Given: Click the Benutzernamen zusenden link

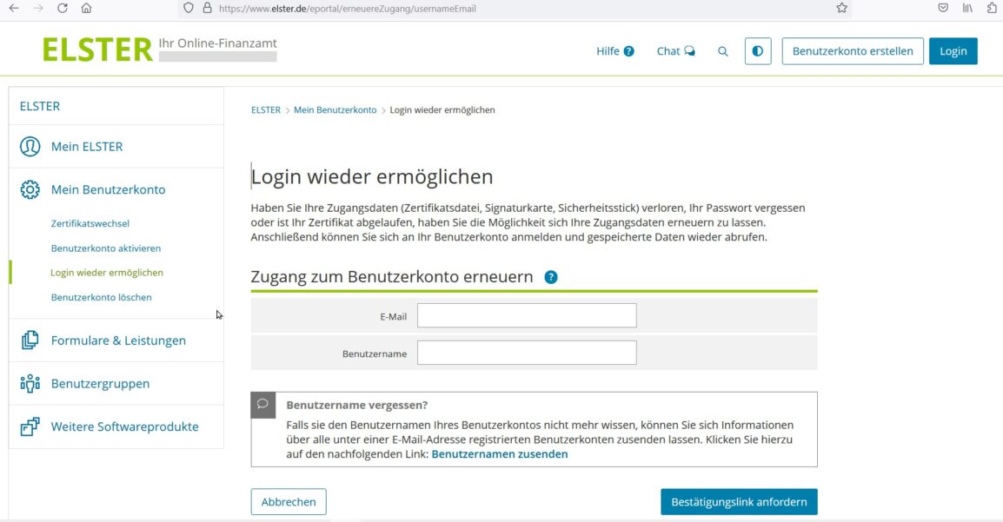Looking at the screenshot, I should 500,454.
